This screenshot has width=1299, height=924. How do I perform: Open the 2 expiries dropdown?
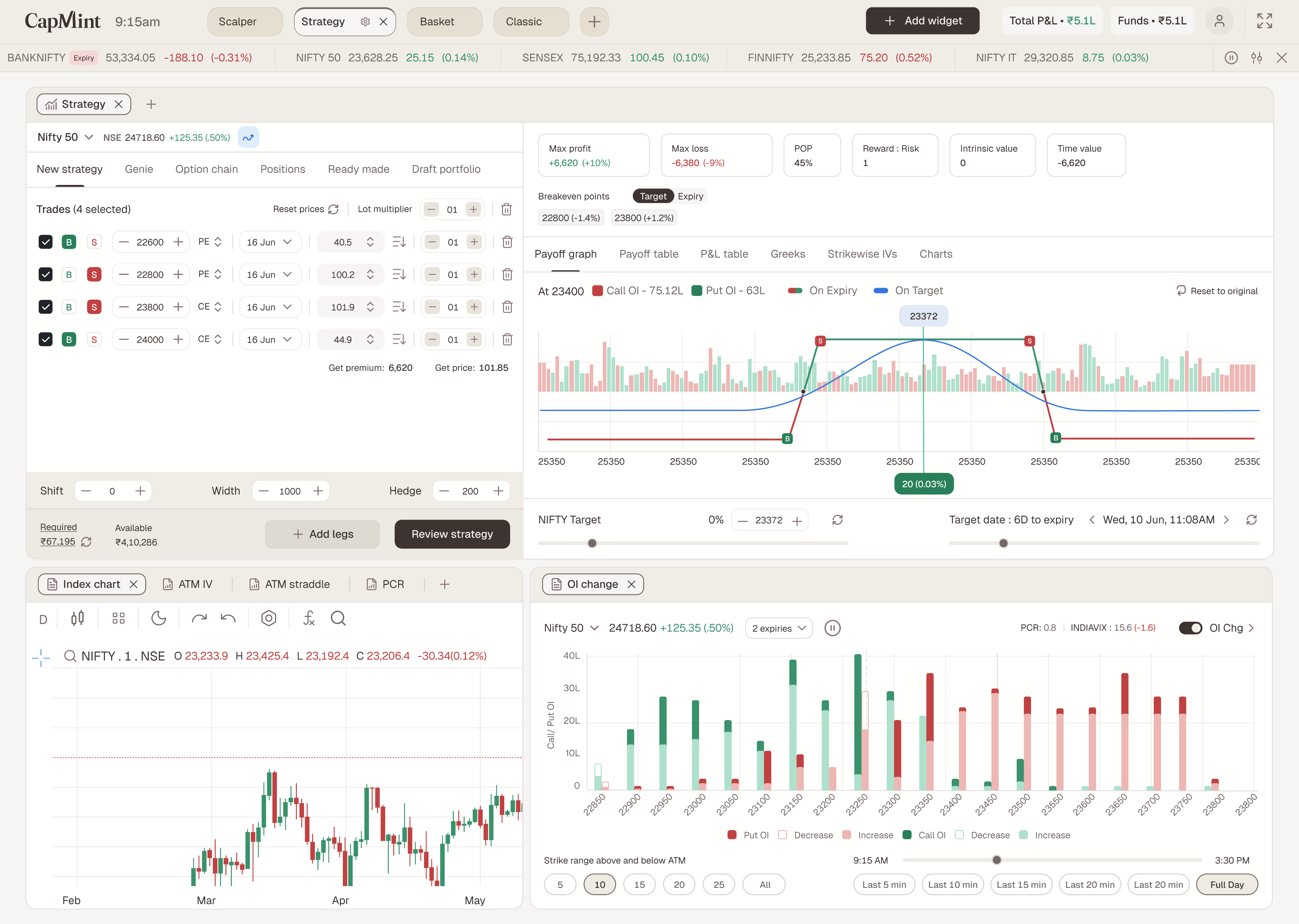779,628
